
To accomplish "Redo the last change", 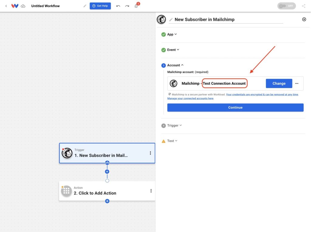I will (x=127, y=6).
